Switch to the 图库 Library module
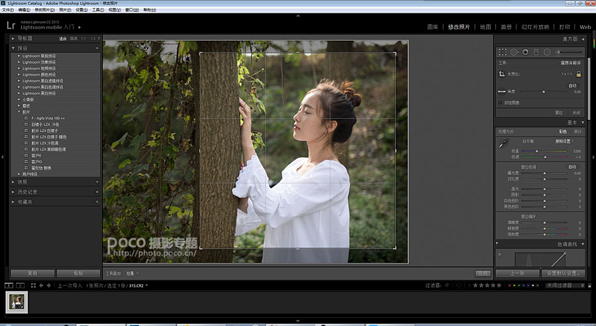The width and height of the screenshot is (596, 326). 432,27
